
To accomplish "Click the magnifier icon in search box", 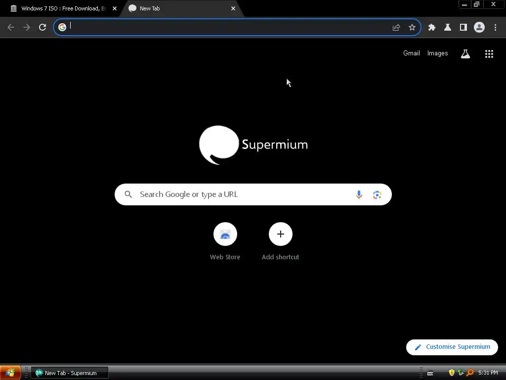I will pos(128,194).
